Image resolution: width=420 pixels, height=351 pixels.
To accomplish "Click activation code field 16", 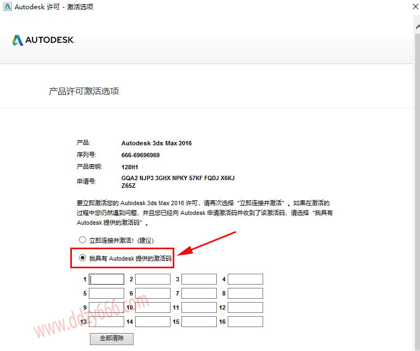I will pos(245,322).
